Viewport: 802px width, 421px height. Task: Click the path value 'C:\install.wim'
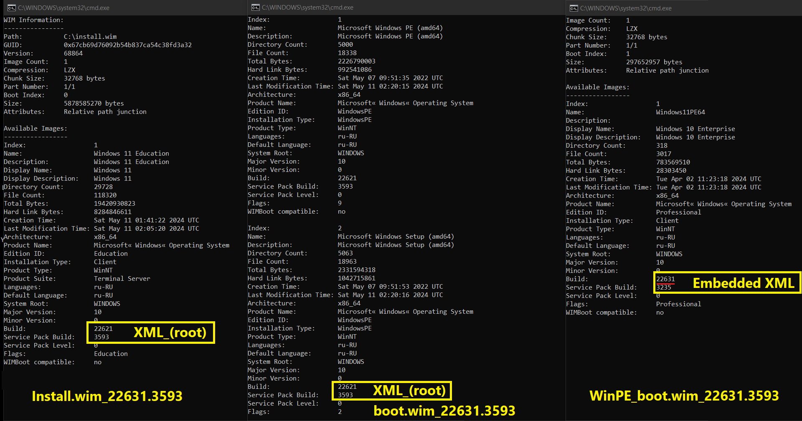[90, 37]
